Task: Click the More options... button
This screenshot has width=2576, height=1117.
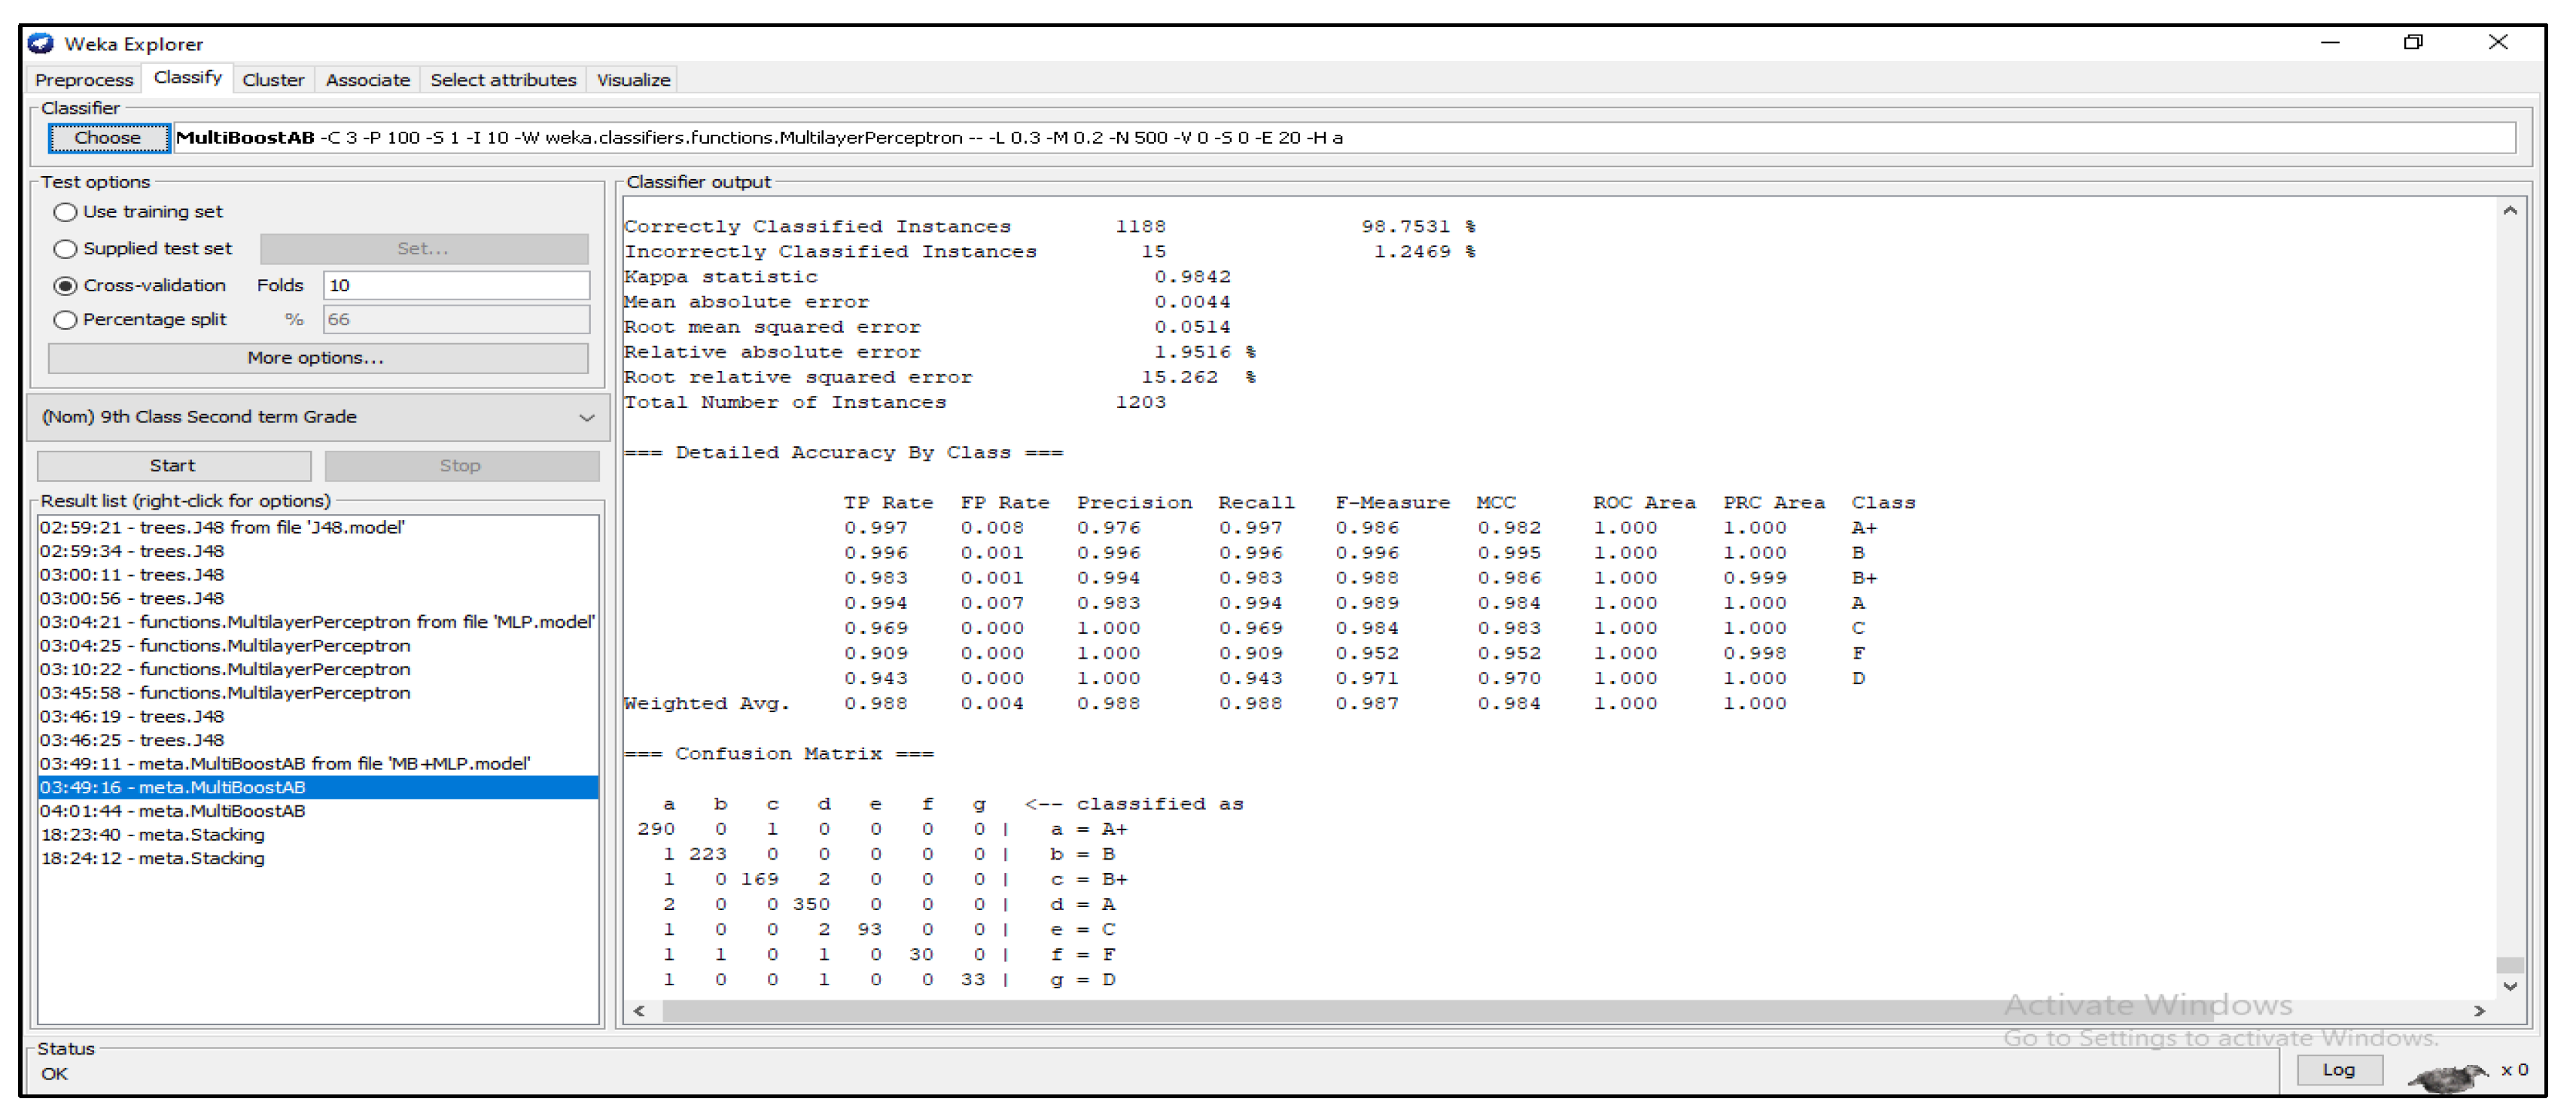Action: (317, 358)
